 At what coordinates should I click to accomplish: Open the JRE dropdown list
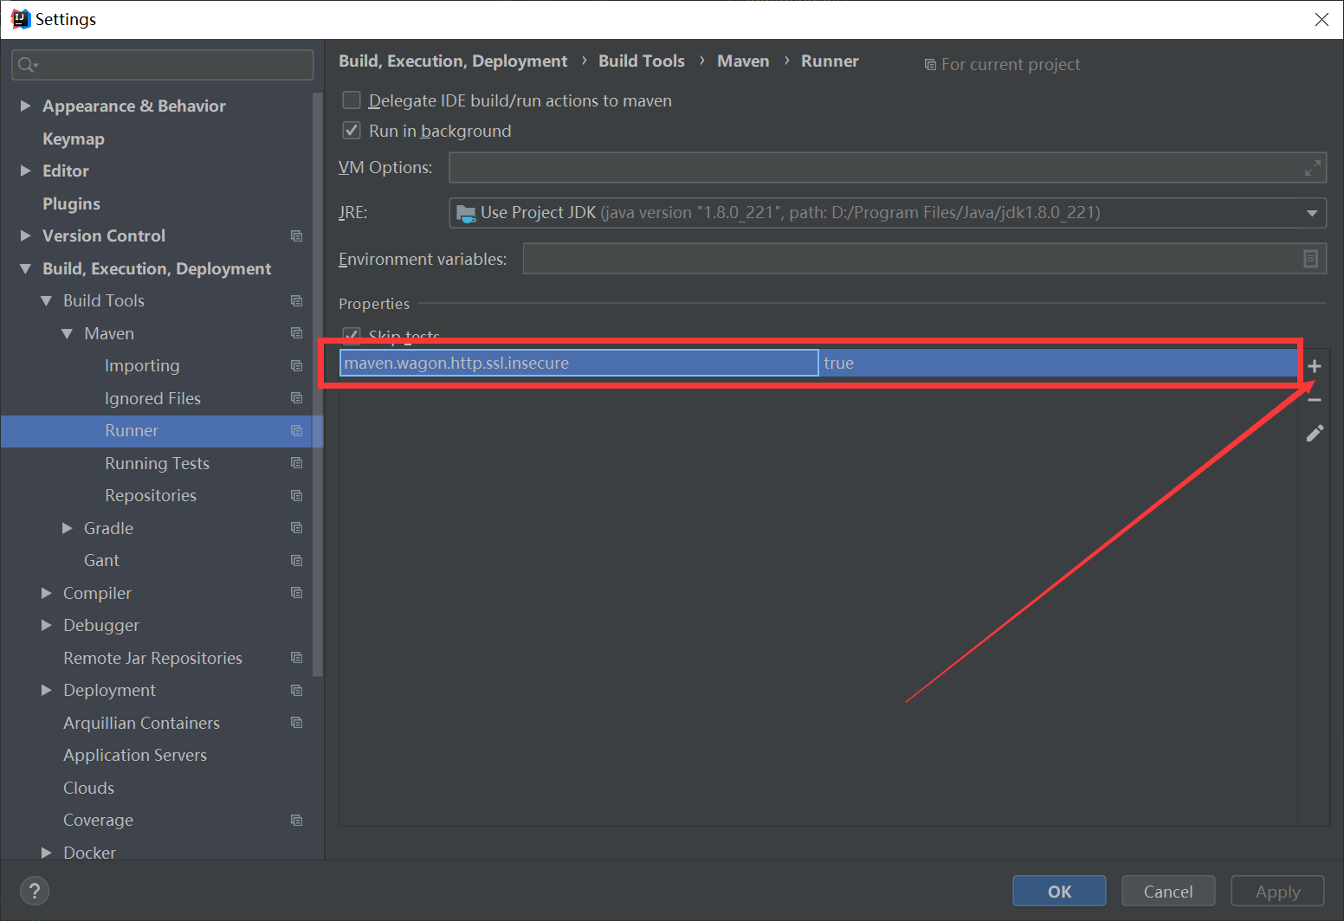point(1312,213)
